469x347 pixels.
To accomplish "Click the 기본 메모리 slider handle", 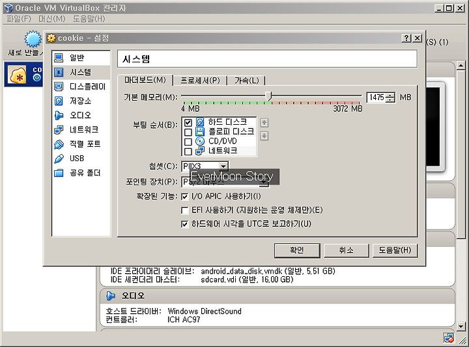I will click(x=268, y=96).
